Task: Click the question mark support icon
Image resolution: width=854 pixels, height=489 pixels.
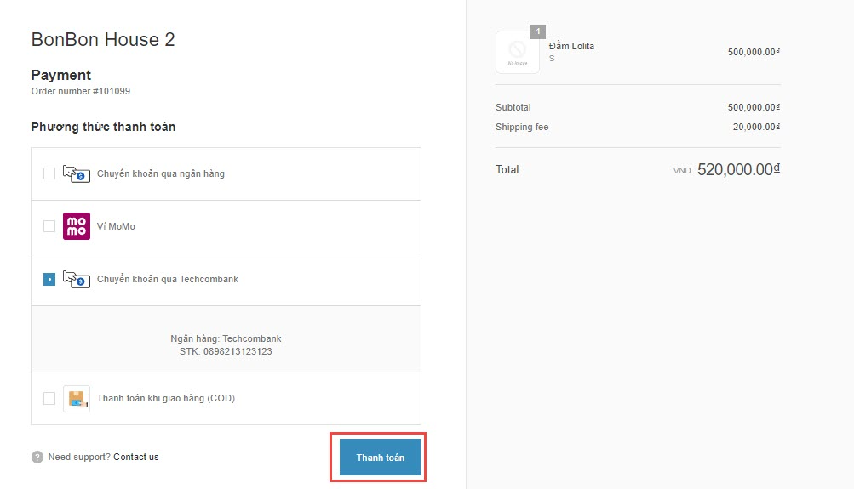Action: (37, 458)
